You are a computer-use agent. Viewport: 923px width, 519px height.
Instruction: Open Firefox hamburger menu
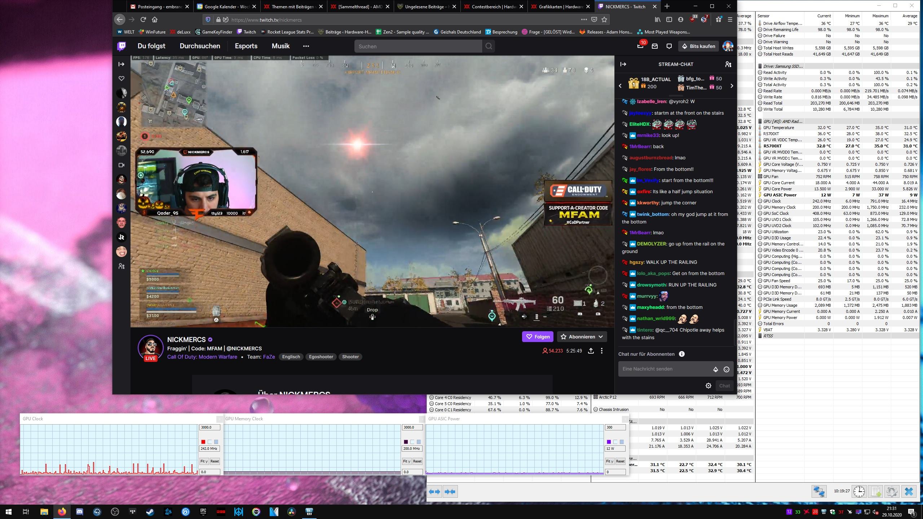[x=730, y=19]
